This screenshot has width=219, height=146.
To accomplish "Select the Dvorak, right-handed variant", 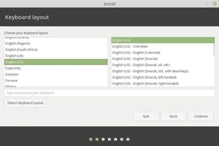I will 162,83.
